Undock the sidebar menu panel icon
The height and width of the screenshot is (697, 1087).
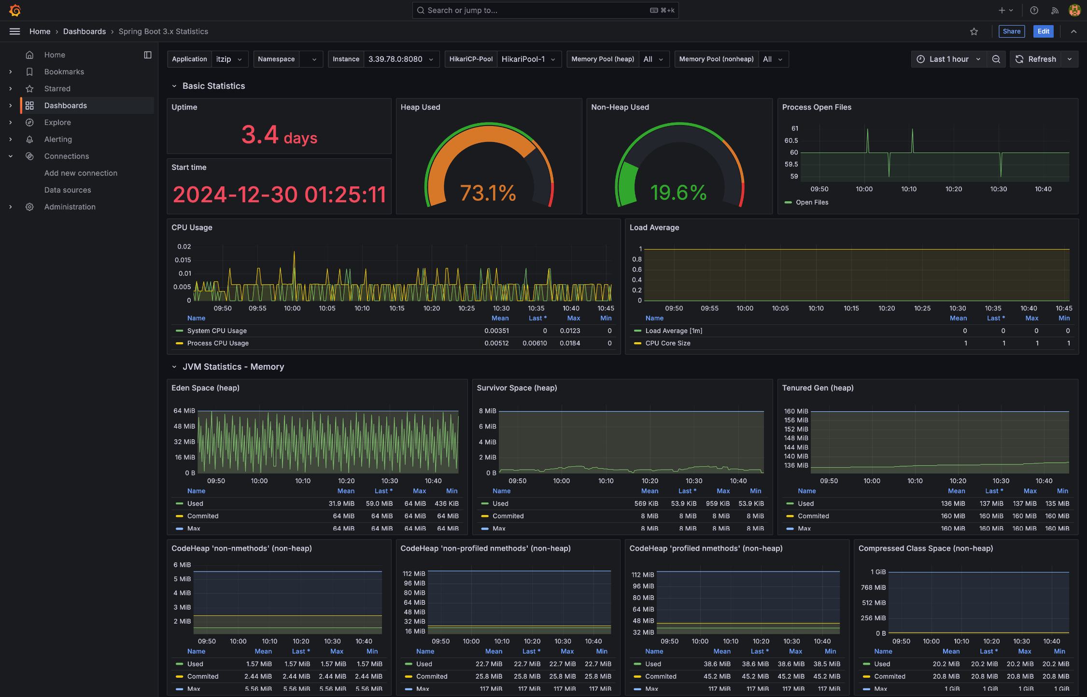148,55
